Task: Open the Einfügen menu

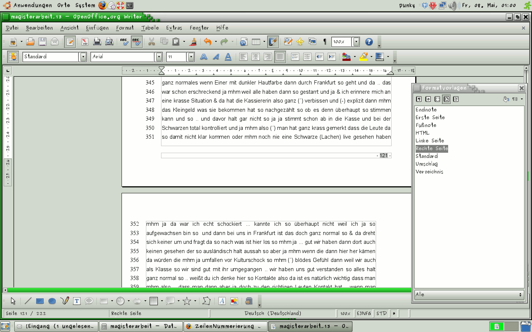Action: pyautogui.click(x=97, y=28)
